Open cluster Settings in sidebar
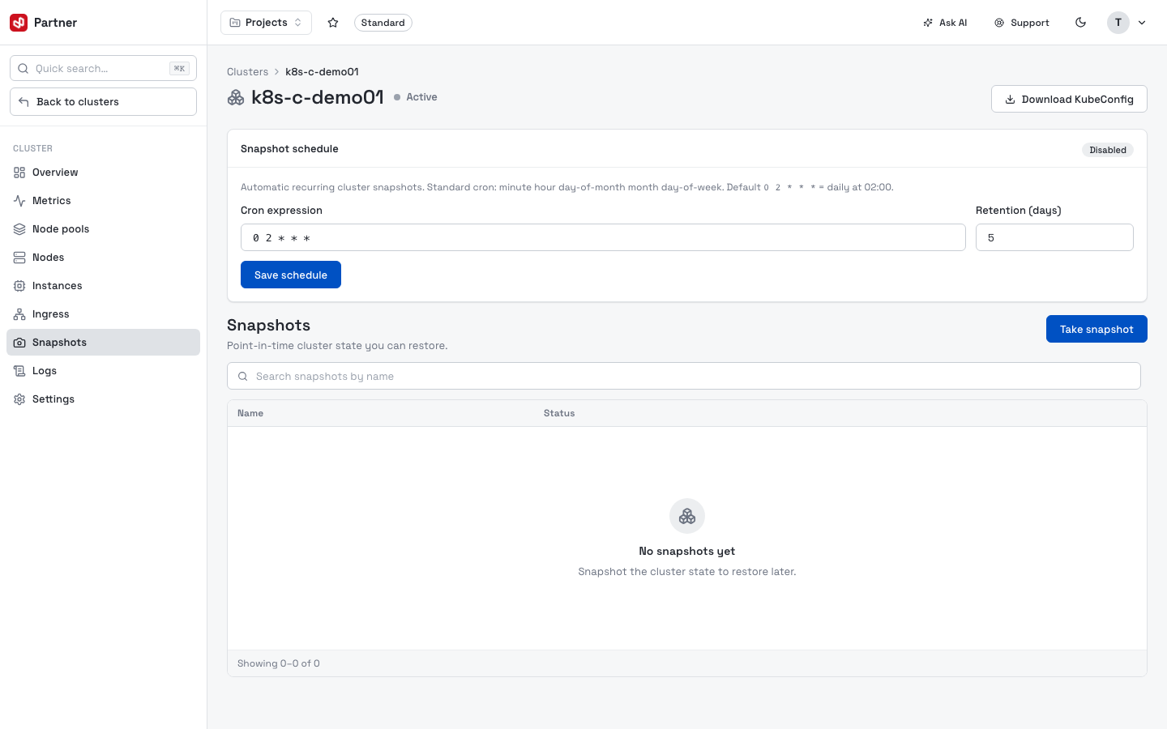Image resolution: width=1167 pixels, height=729 pixels. [x=103, y=399]
